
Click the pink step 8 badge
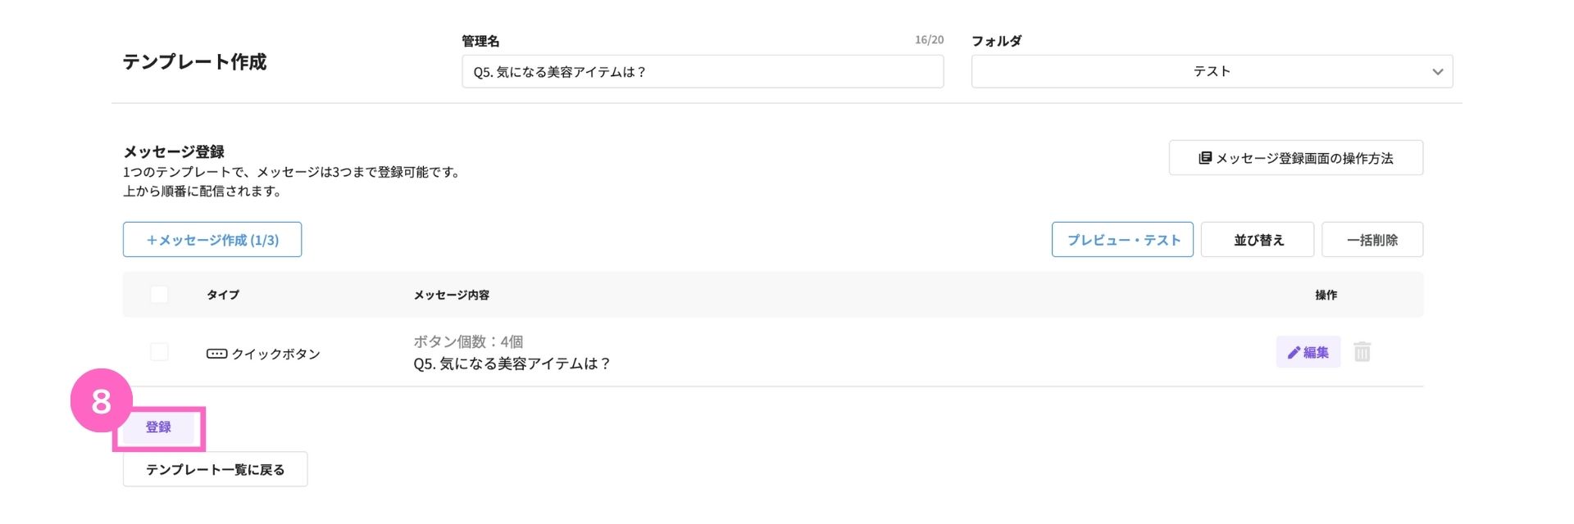(102, 401)
